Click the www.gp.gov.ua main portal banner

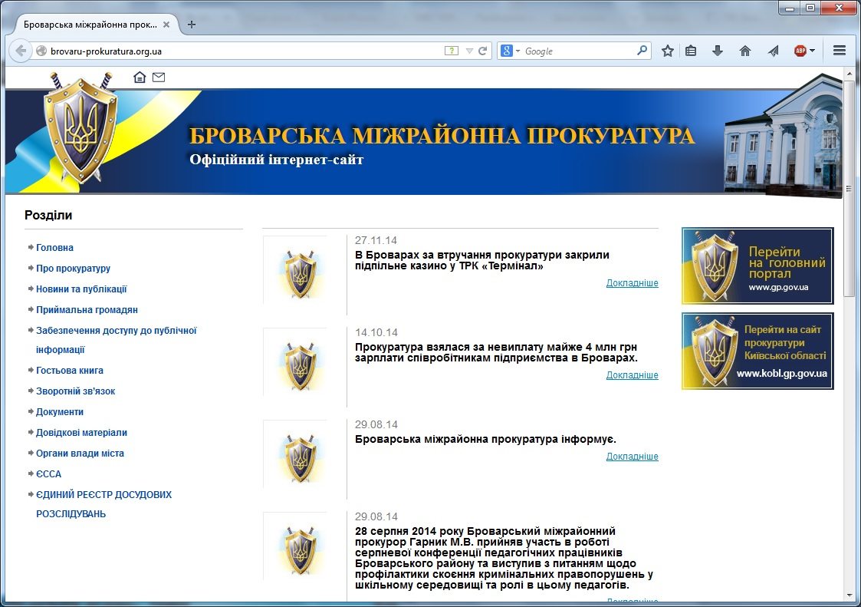[757, 266]
